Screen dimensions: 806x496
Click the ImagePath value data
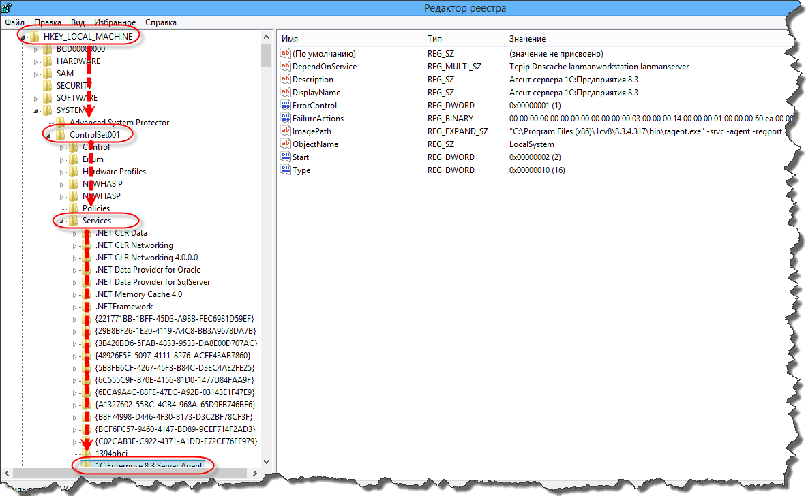tap(646, 131)
